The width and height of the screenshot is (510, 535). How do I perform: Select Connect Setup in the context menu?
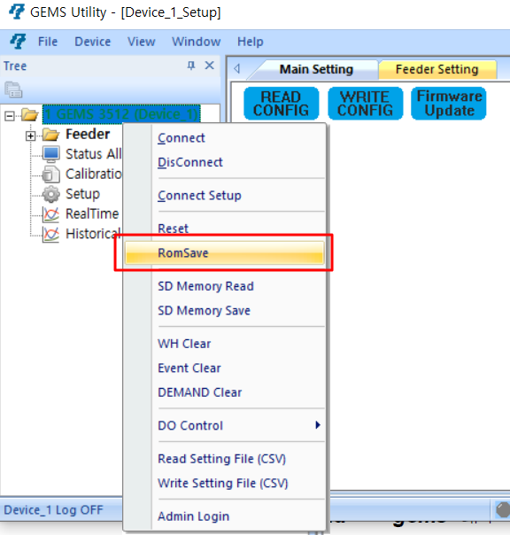click(x=225, y=196)
